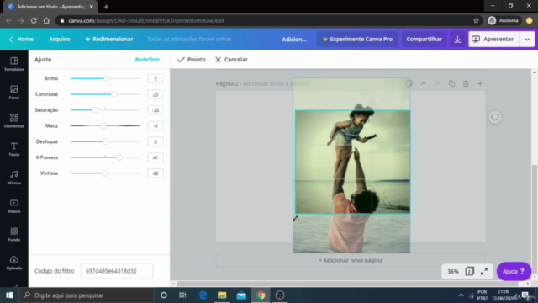This screenshot has height=303, width=538.
Task: Open the Vídeos sidebar panel
Action: click(x=14, y=206)
